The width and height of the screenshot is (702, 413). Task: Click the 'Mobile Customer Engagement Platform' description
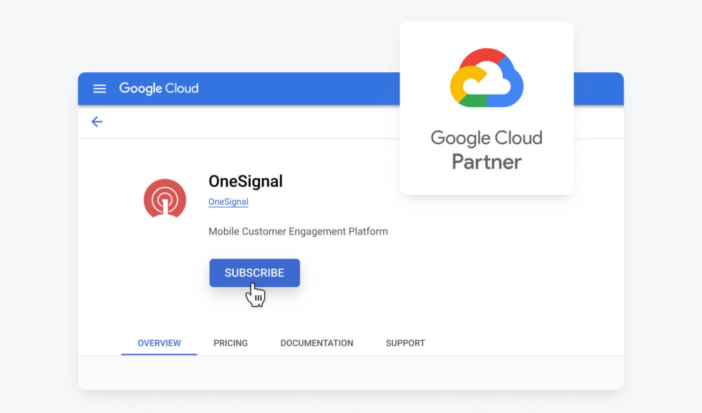click(x=298, y=231)
